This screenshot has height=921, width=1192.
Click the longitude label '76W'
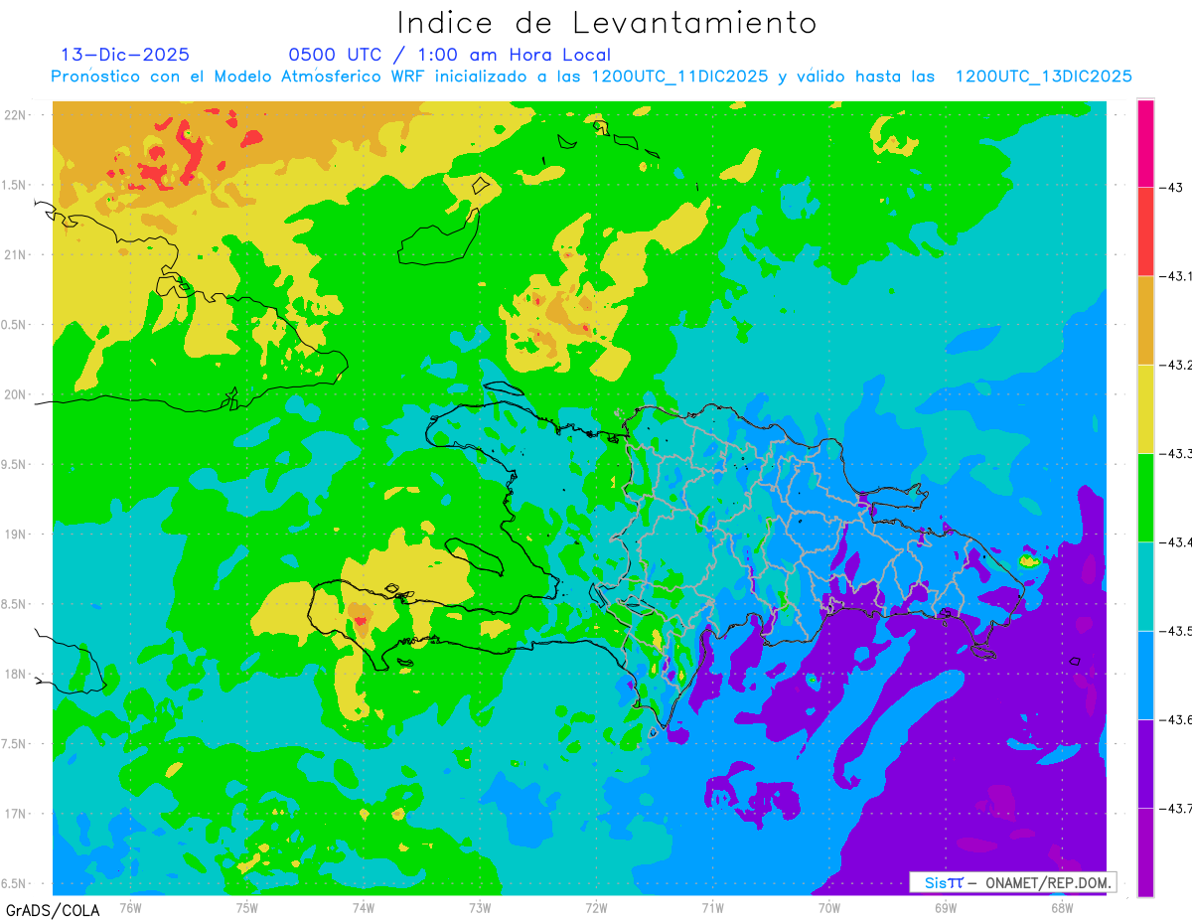click(130, 906)
